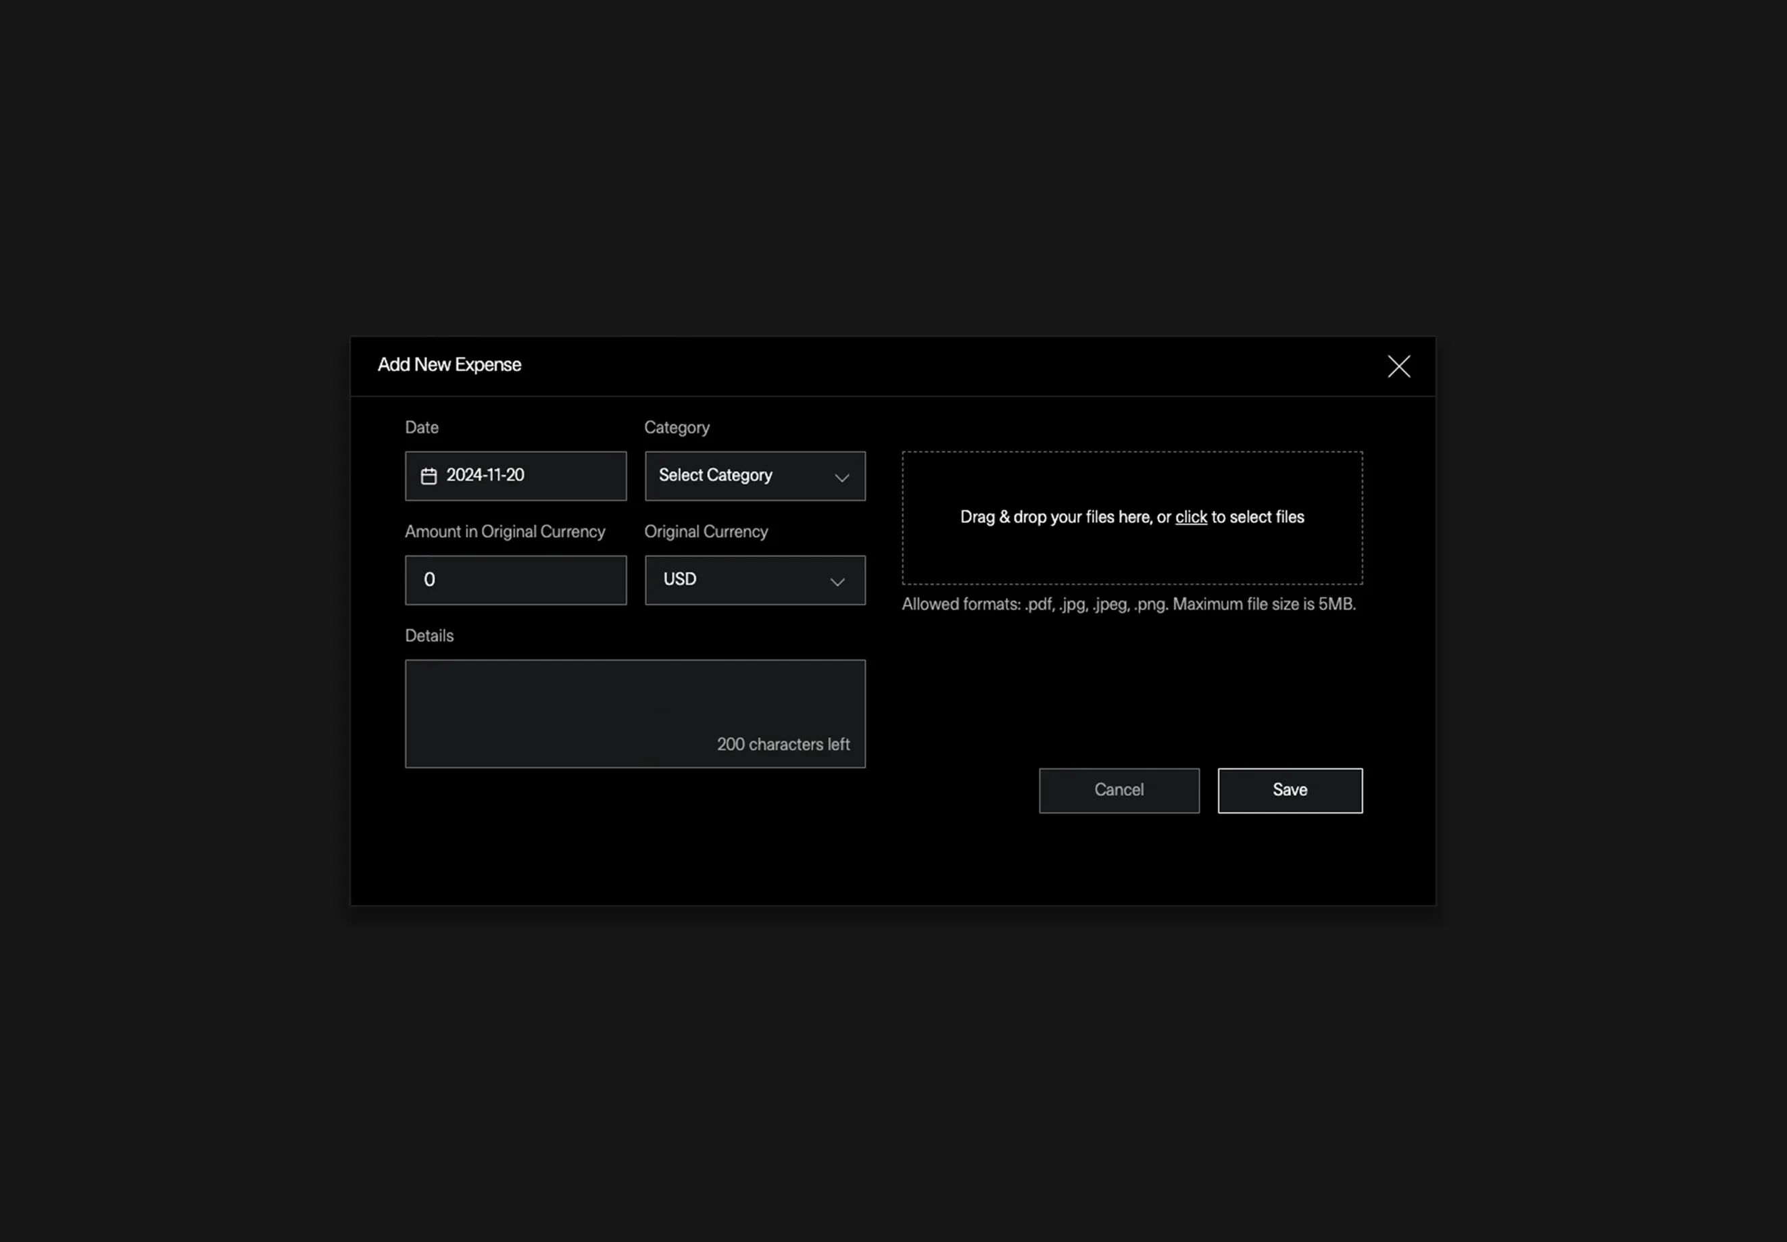Screen dimensions: 1787x1242
Task: Open the Select Category dropdown
Action: [x=739, y=476]
